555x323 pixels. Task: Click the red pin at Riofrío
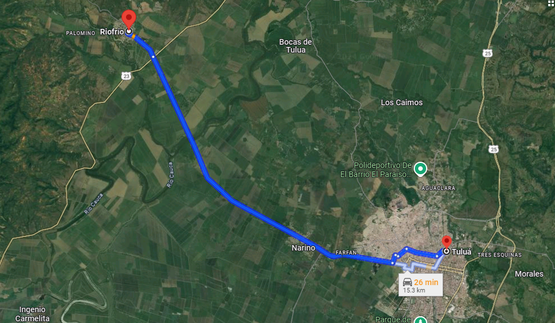[129, 19]
